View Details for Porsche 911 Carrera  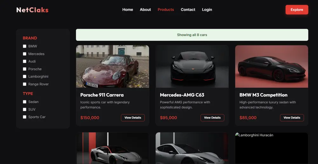[x=133, y=117]
